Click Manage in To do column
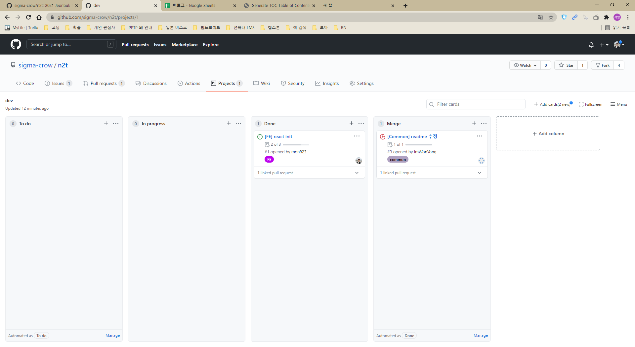 pos(112,335)
